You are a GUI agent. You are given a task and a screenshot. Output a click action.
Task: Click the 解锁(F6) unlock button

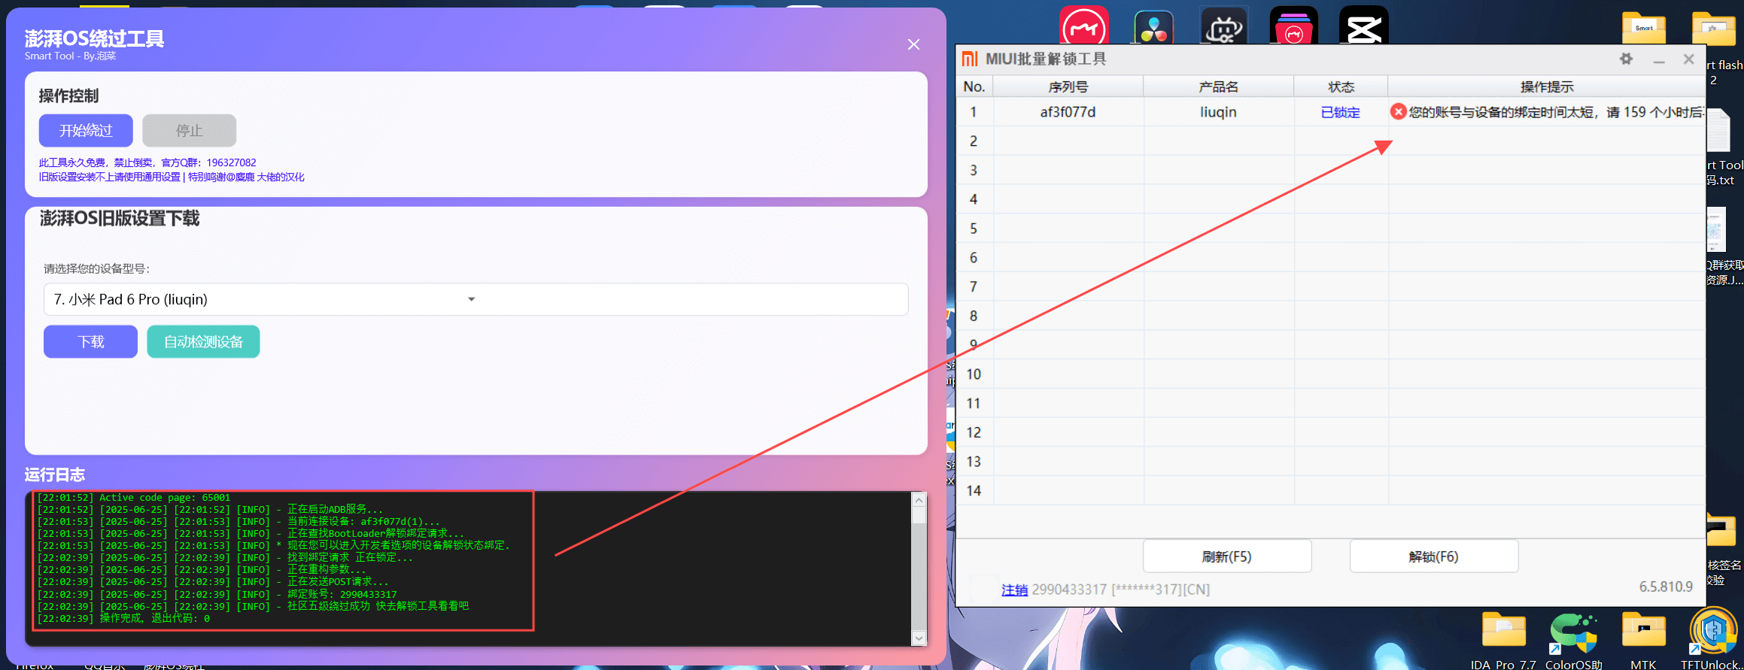pos(1433,556)
